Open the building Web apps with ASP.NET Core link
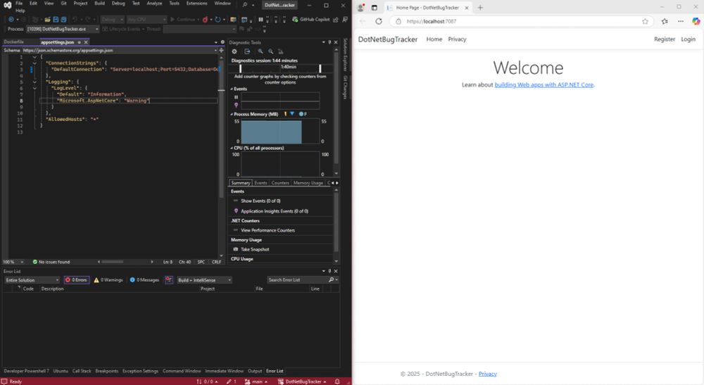This screenshot has width=704, height=385. coord(544,84)
